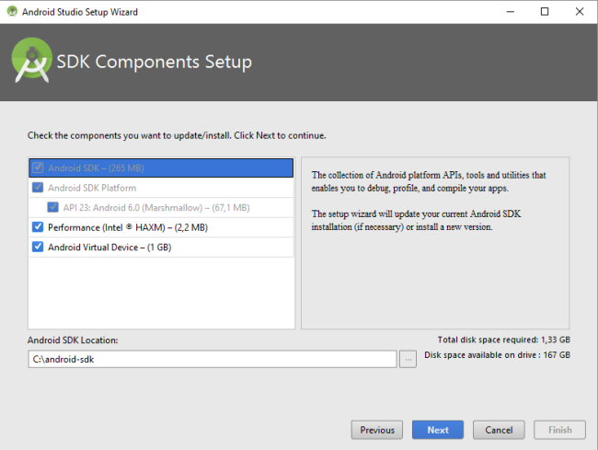Cancel the setup wizard
598x450 pixels.
point(499,430)
